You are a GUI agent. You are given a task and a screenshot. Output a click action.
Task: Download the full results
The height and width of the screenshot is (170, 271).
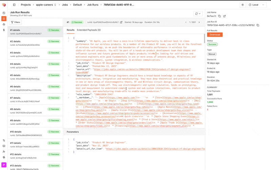[x=215, y=35]
